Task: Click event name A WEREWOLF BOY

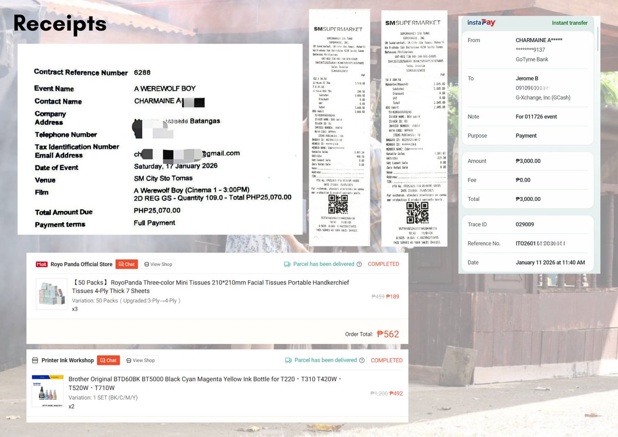Action: pos(165,88)
